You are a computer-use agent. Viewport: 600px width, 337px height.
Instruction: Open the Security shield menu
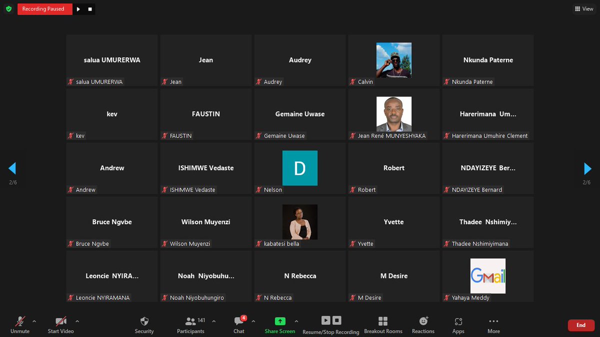(144, 325)
